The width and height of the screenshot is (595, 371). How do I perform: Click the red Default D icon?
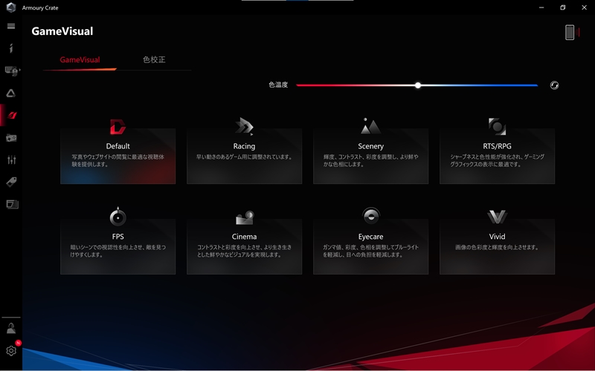[x=118, y=127]
